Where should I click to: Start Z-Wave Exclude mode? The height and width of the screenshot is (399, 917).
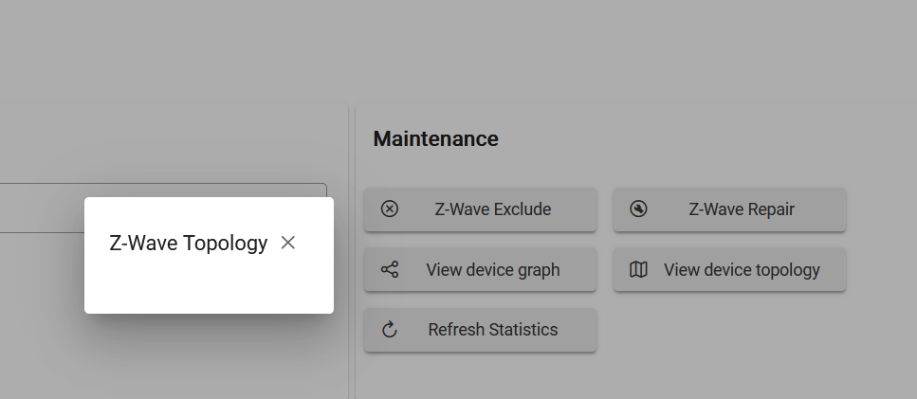[x=480, y=209]
